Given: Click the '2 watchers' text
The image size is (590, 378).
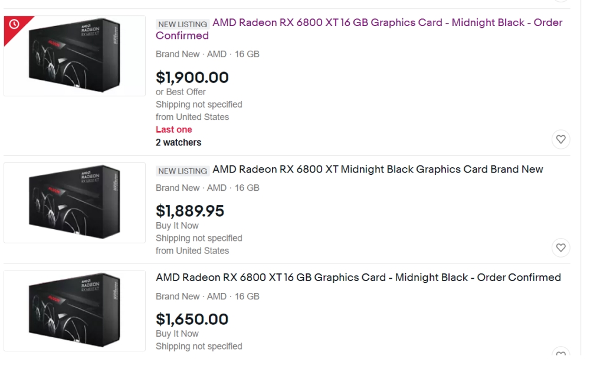Looking at the screenshot, I should 178,142.
